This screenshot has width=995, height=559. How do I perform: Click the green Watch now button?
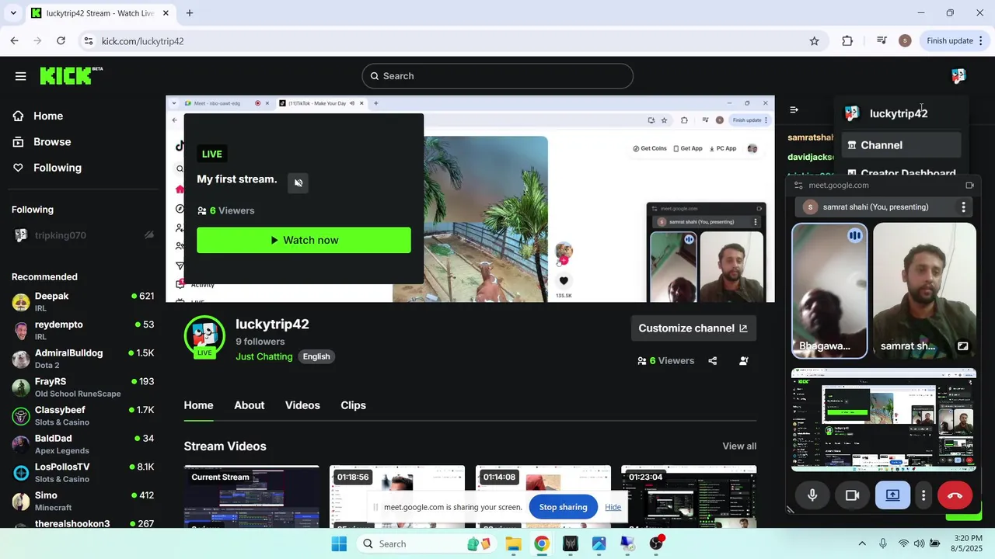(304, 240)
